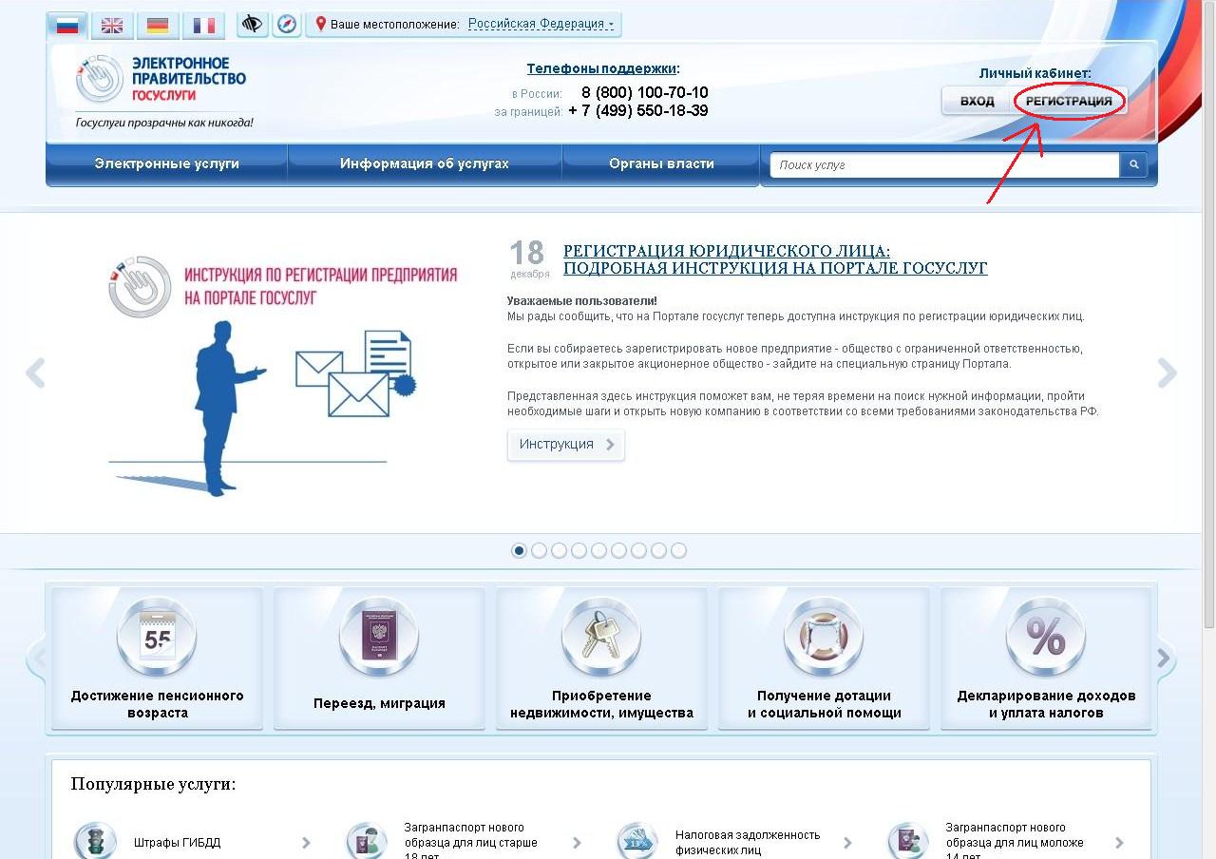
Task: Open Загранпаспорт для лиц старше 18 icon
Action: pos(367,841)
